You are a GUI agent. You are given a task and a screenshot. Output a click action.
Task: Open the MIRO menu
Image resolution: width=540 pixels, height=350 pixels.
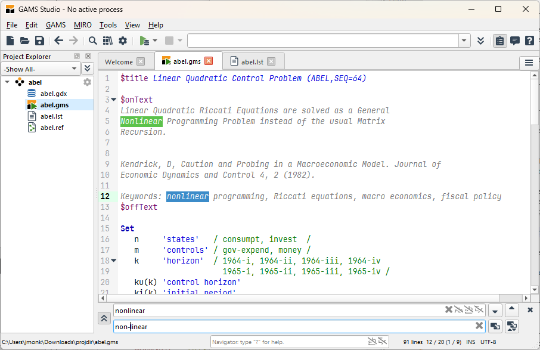pyautogui.click(x=82, y=25)
